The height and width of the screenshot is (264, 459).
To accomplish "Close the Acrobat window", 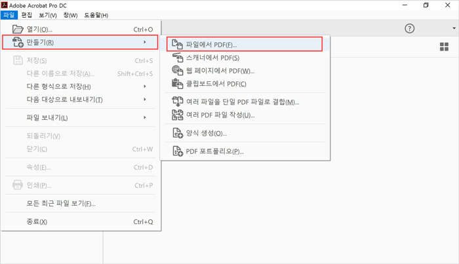I will coord(448,5).
